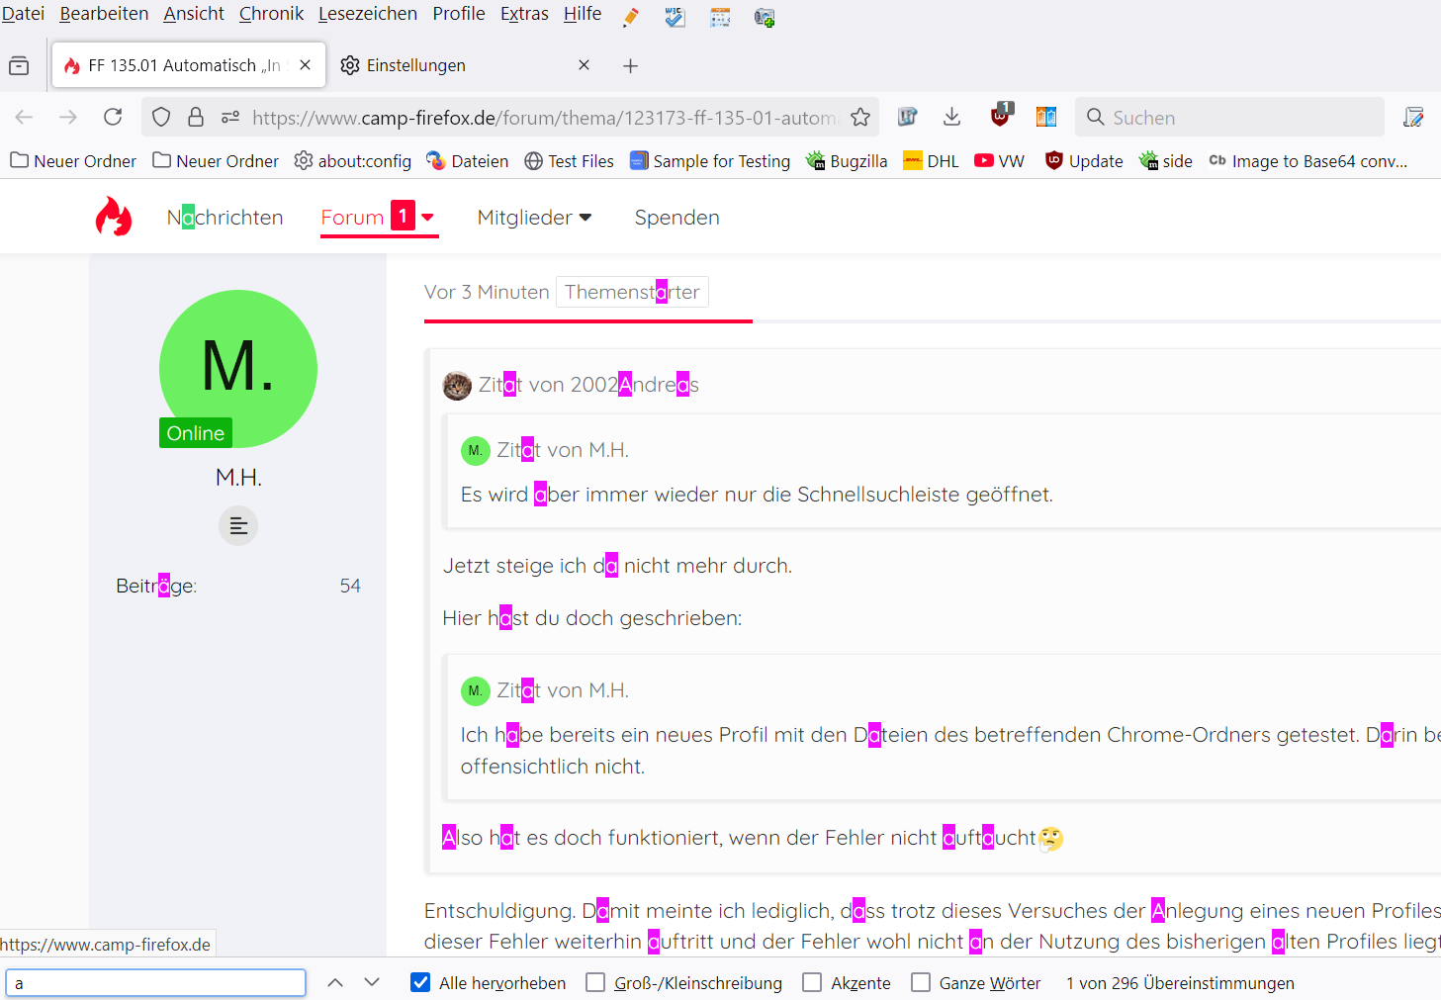This screenshot has height=1000, width=1441.
Task: Click the extension icon left of the downloads arrow
Action: pos(907,117)
